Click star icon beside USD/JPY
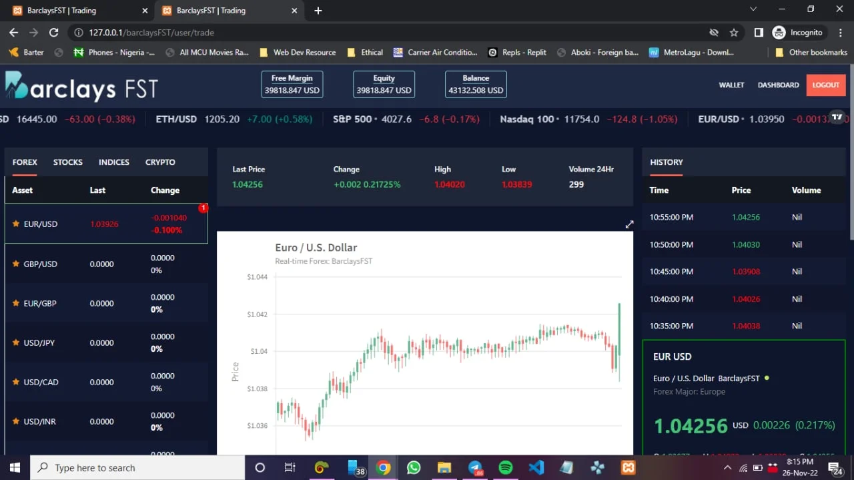This screenshot has width=854, height=480. tap(16, 342)
